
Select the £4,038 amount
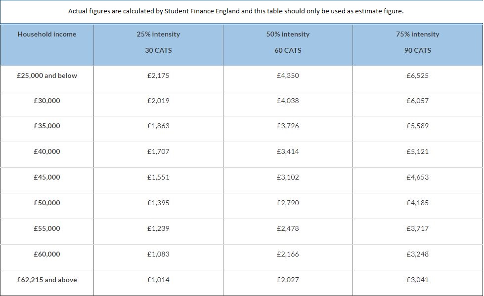[x=288, y=101]
